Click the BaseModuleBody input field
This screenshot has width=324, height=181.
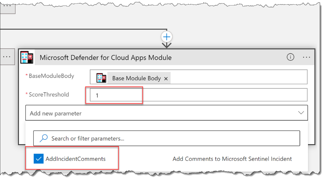pos(199,77)
